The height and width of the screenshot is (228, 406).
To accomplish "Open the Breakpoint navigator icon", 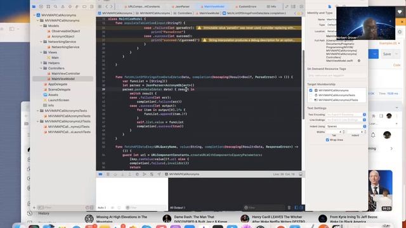I will tap(84, 6).
